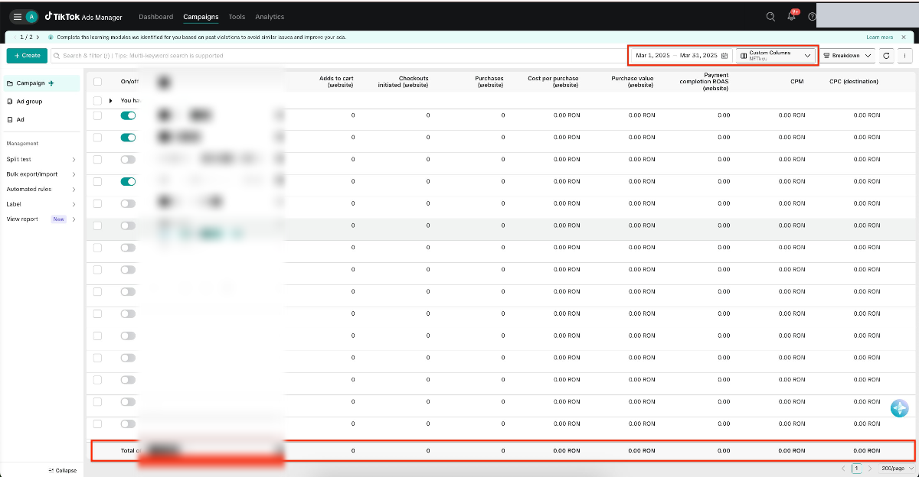Switch to the Campaigns tab
Screen dimensions: 919x477
[201, 17]
